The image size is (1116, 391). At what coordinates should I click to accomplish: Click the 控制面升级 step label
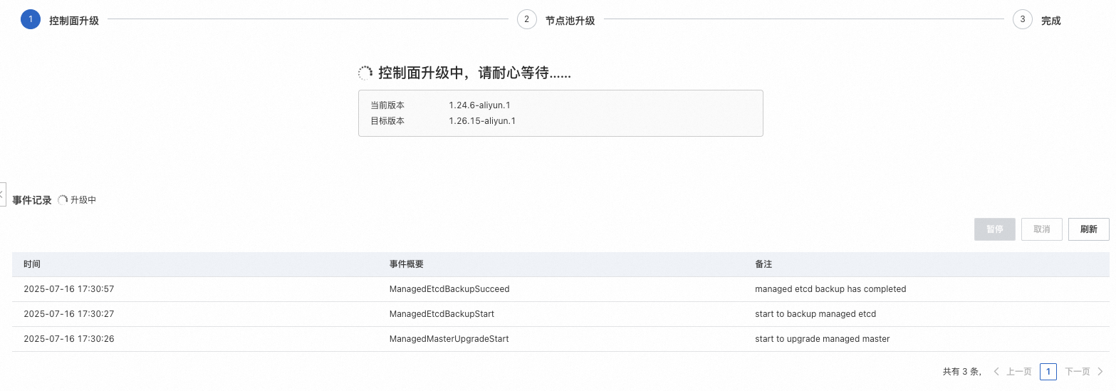tap(74, 21)
